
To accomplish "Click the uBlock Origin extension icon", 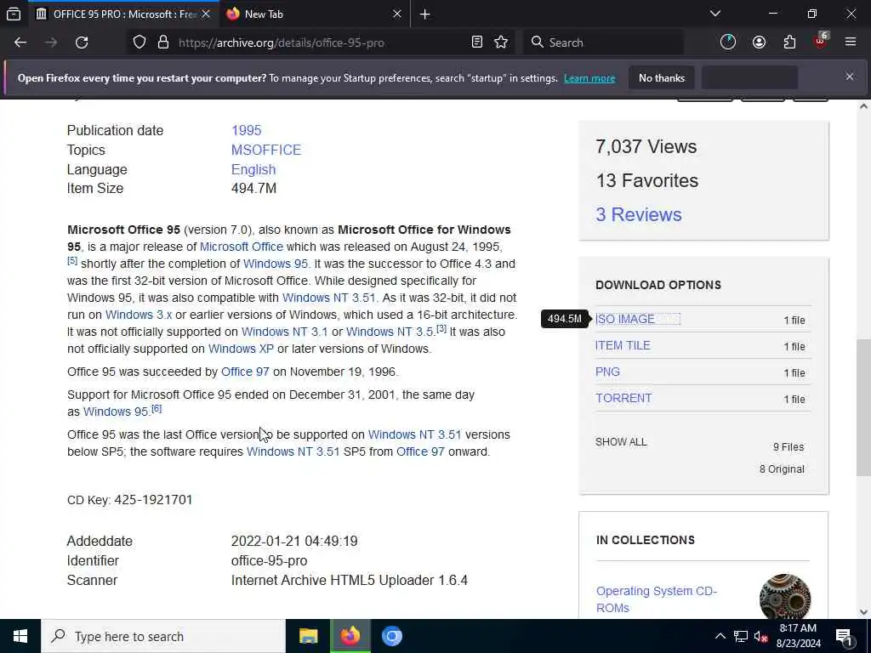I will pos(821,43).
